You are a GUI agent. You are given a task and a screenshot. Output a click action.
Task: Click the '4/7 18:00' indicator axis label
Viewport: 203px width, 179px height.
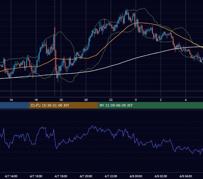point(61,176)
